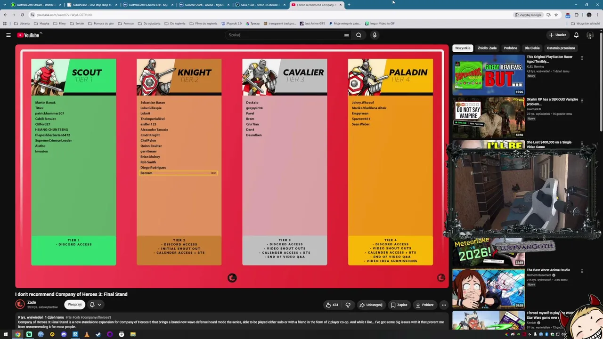
Task: Open more actions for the video
Action: point(444,305)
